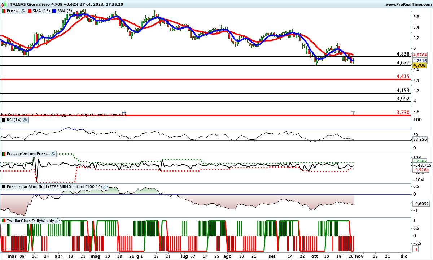The image size is (433, 260).
Task: Click the blue 4,7616 SMA value tag
Action: (x=420, y=60)
